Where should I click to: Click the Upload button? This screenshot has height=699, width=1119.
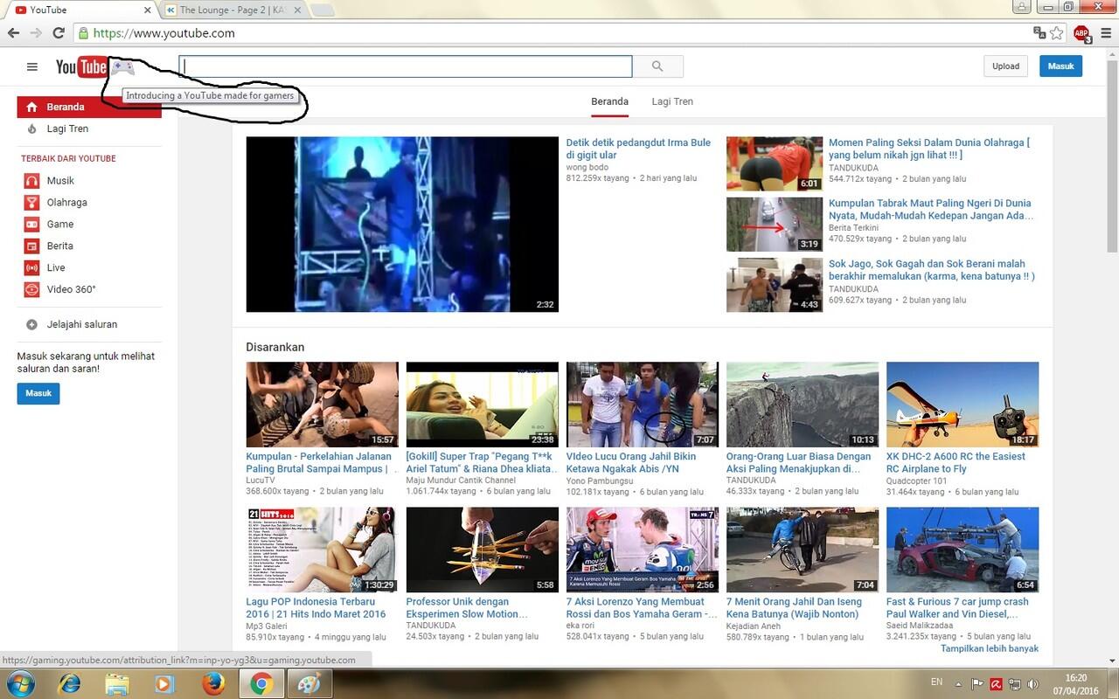(x=1005, y=66)
